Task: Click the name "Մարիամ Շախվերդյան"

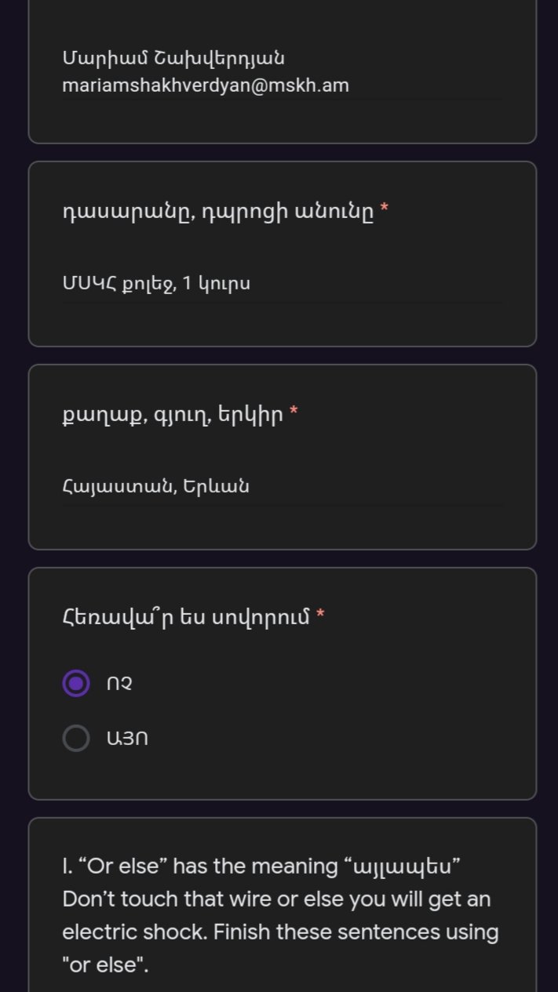Action: click(173, 59)
